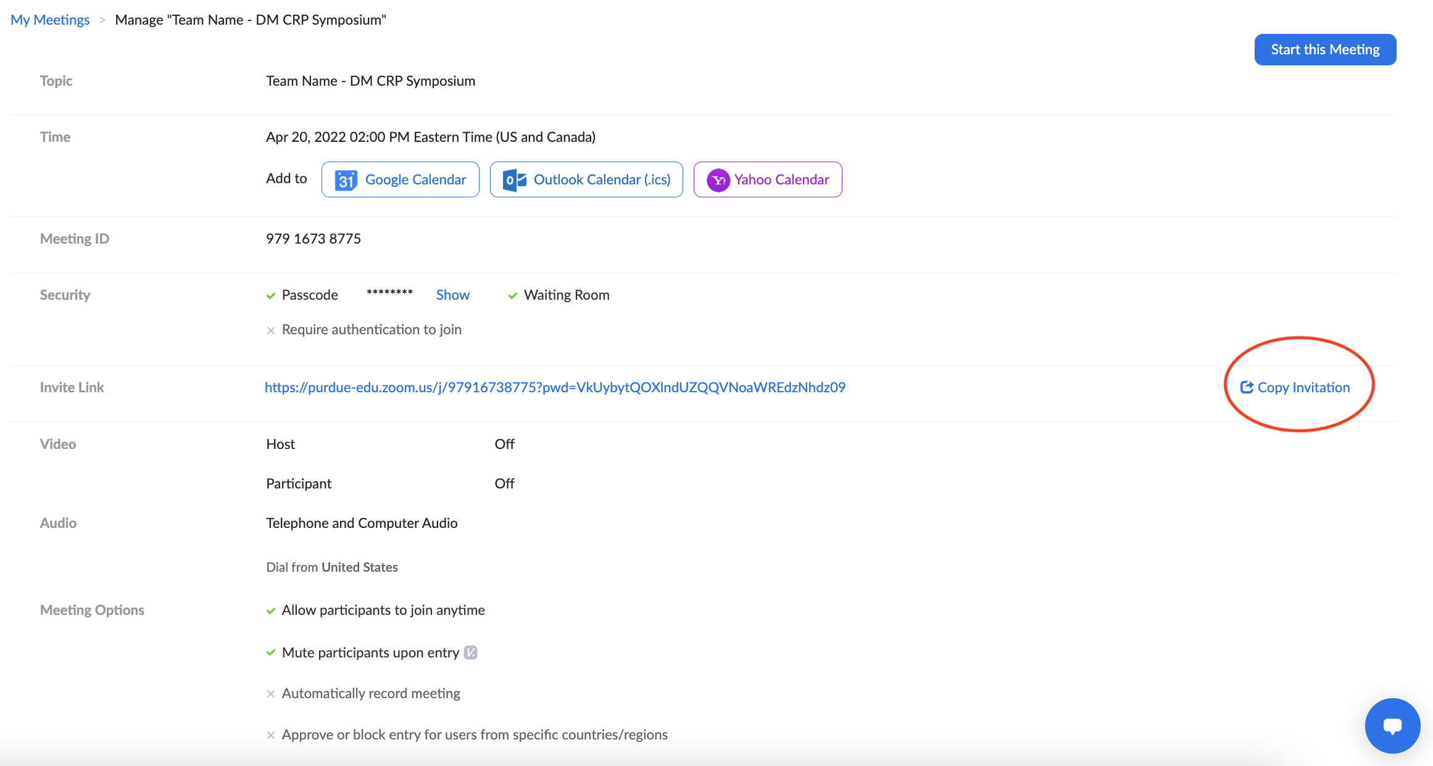Click checkmark beside Allow participants to join
Viewport: 1433px width, 766px height.
click(x=270, y=611)
